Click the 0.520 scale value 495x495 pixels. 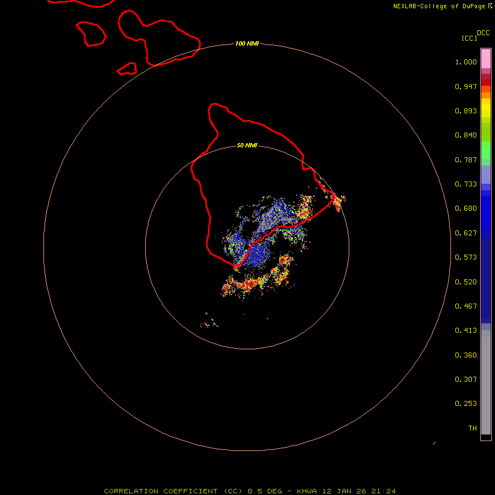point(466,282)
